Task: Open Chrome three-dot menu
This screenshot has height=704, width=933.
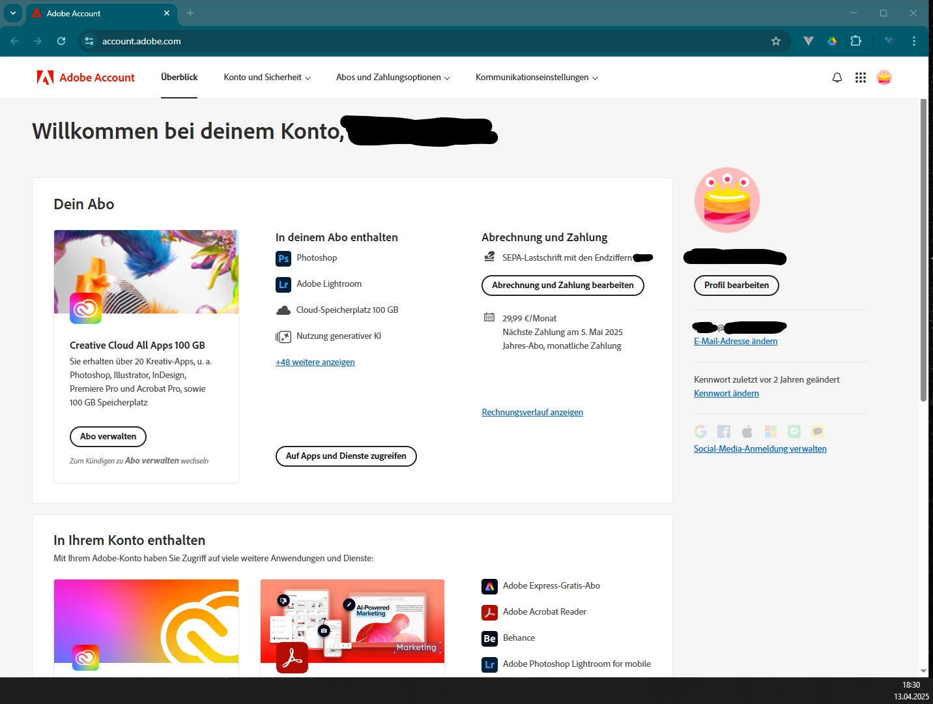Action: [x=914, y=41]
